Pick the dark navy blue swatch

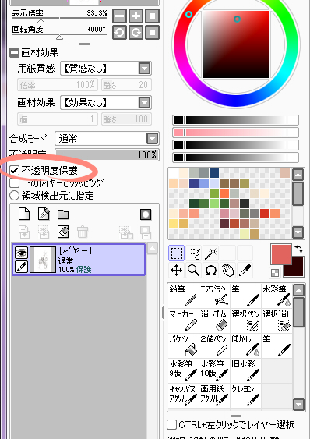214,173
